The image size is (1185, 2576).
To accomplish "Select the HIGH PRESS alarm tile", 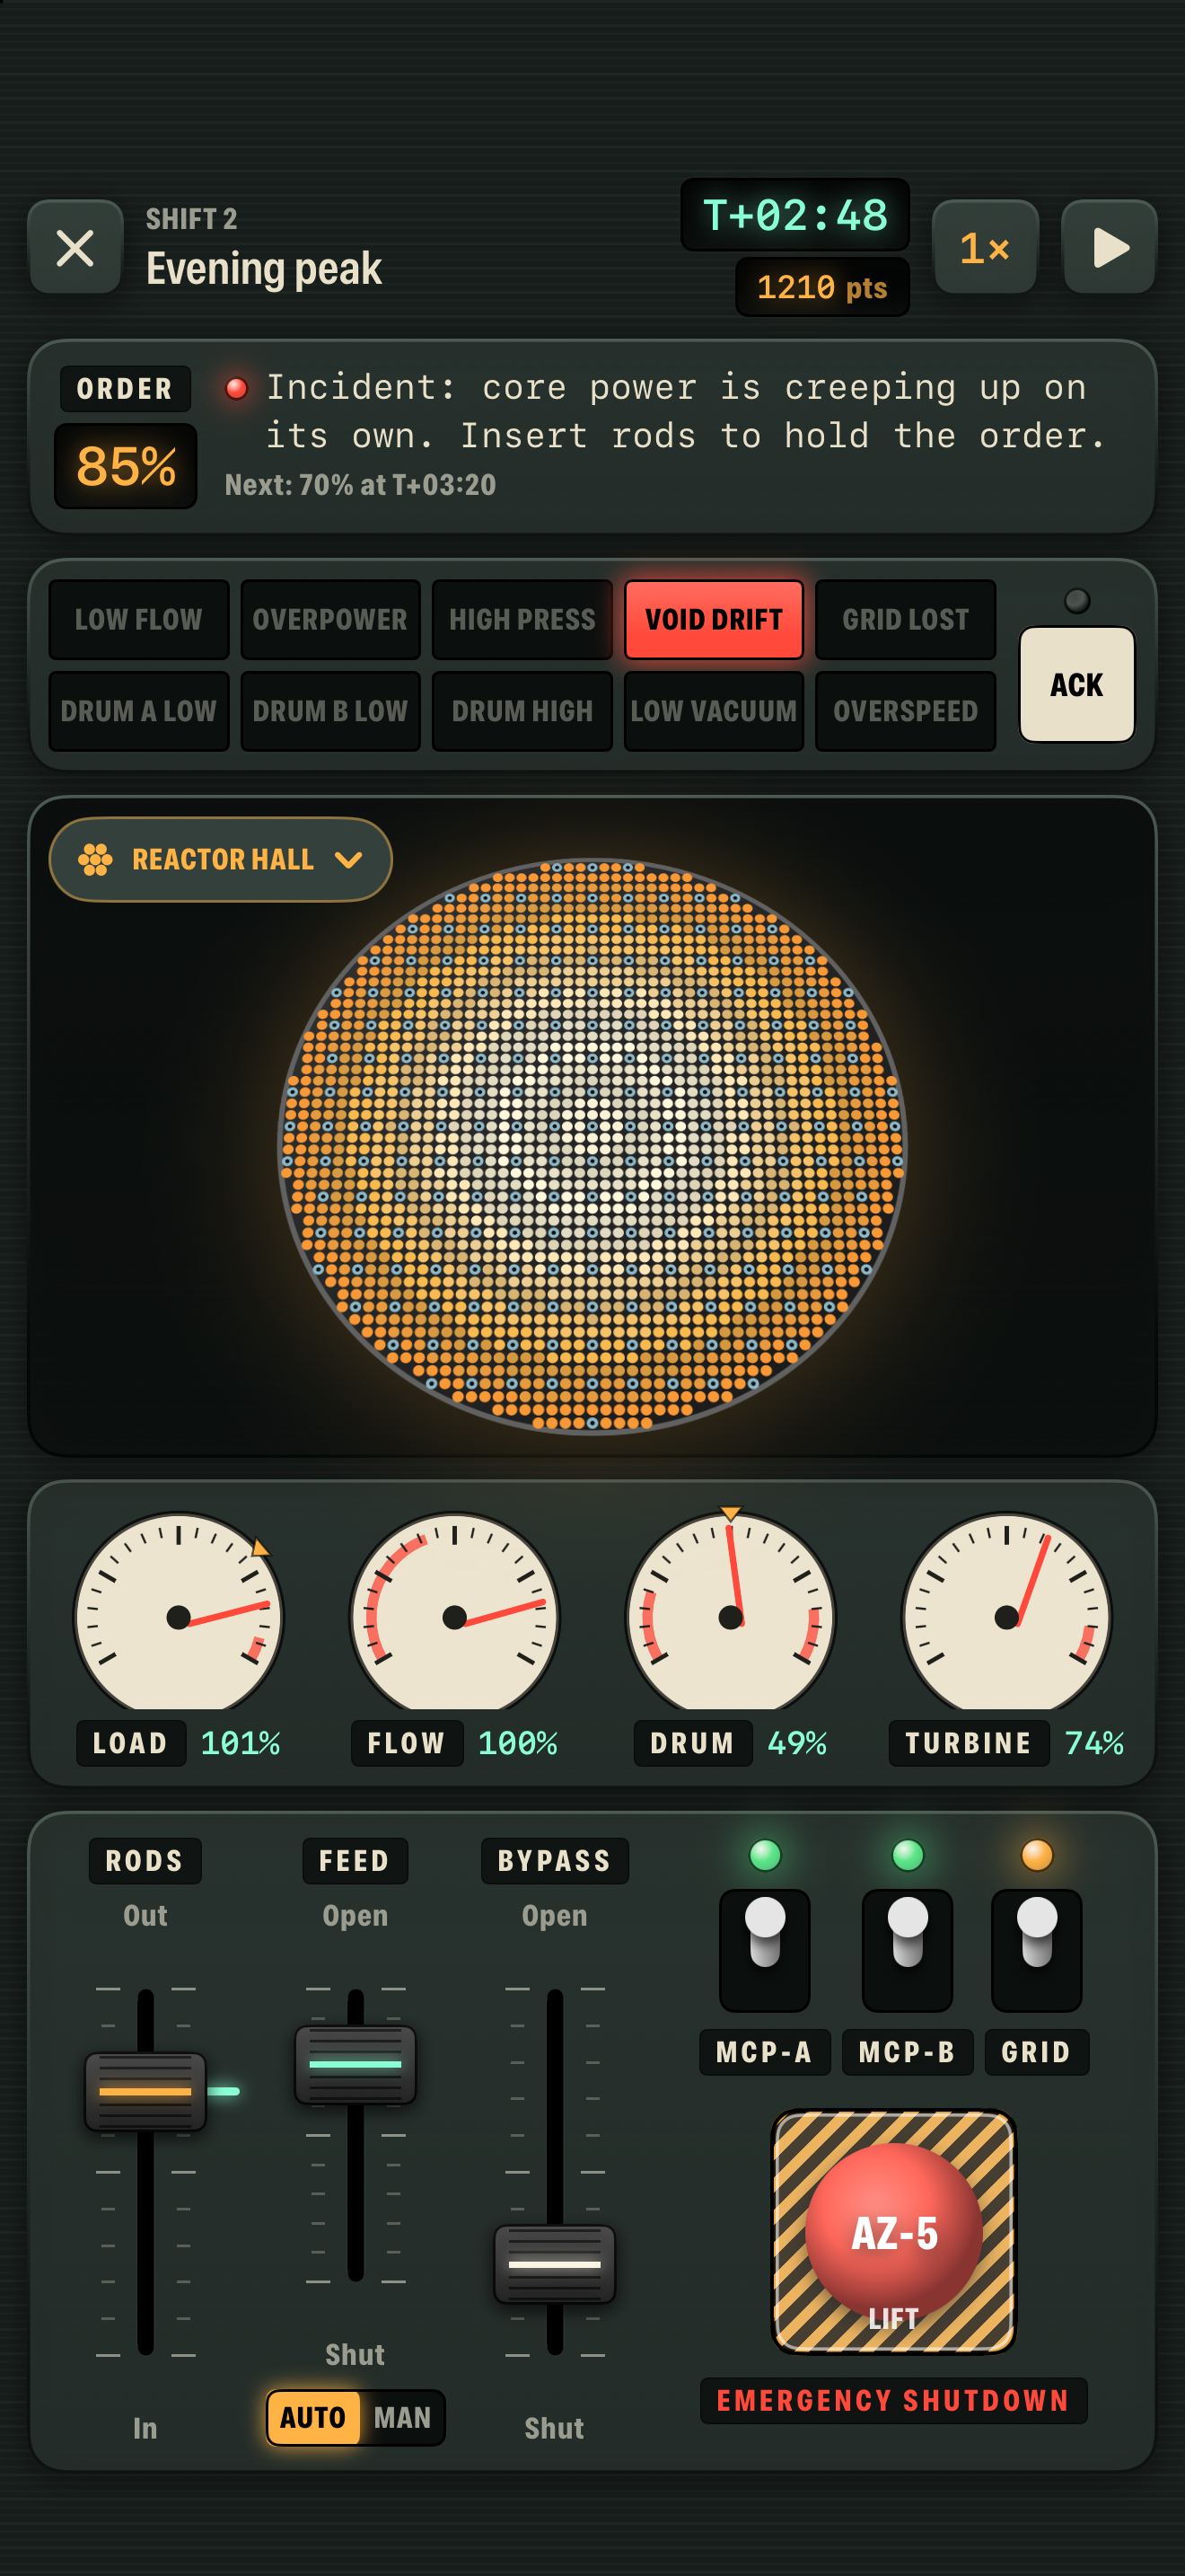I will click(x=522, y=620).
